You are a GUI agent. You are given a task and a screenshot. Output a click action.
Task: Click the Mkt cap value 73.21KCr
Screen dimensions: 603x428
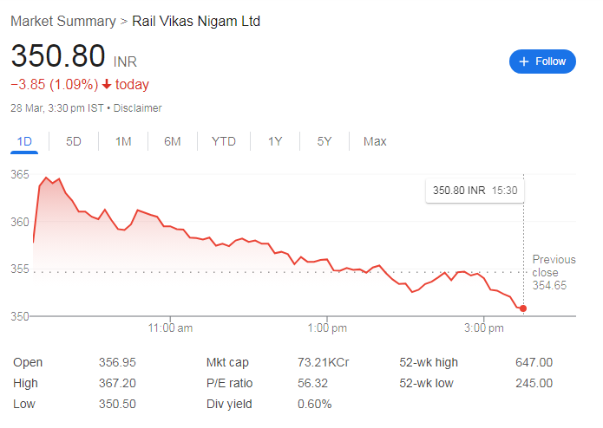[324, 362]
